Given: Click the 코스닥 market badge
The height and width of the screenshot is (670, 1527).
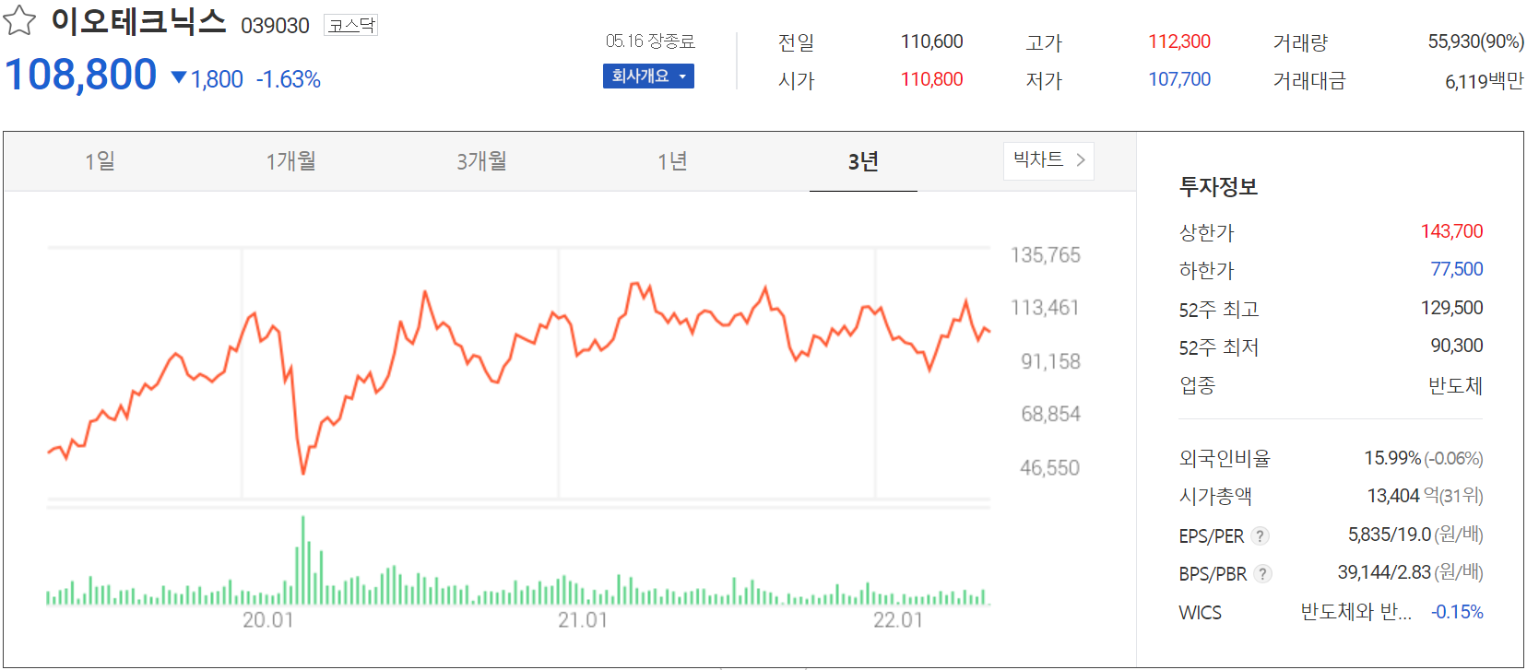Looking at the screenshot, I should click(x=351, y=25).
